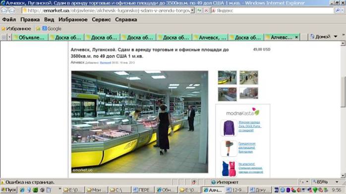This screenshot has width=346, height=194.
Task: Click the Валерий author link
Action: [106, 63]
